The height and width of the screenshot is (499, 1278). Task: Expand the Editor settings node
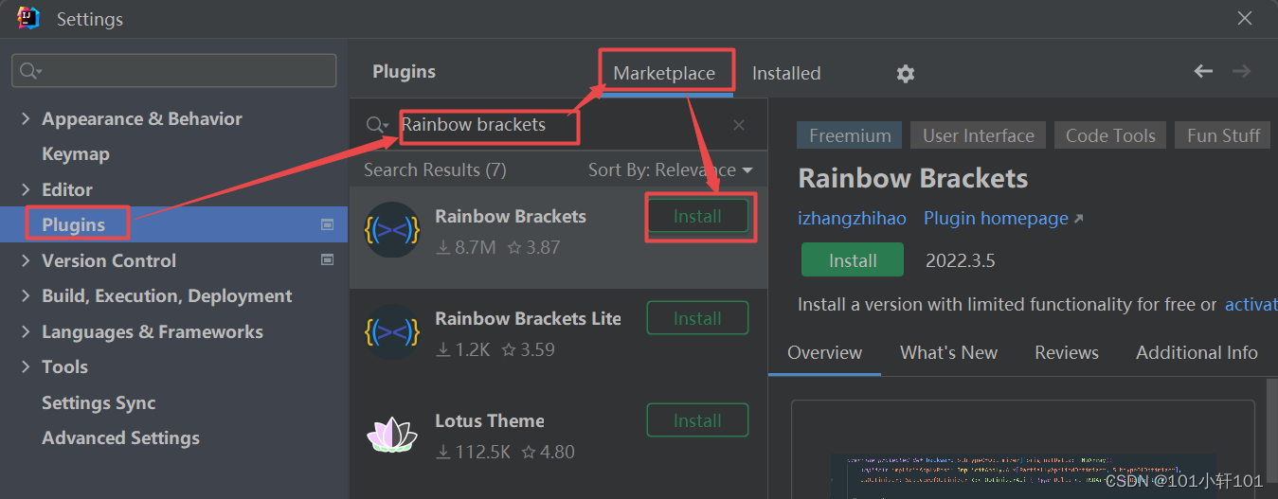point(26,189)
